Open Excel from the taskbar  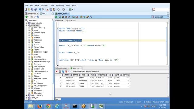point(101,106)
